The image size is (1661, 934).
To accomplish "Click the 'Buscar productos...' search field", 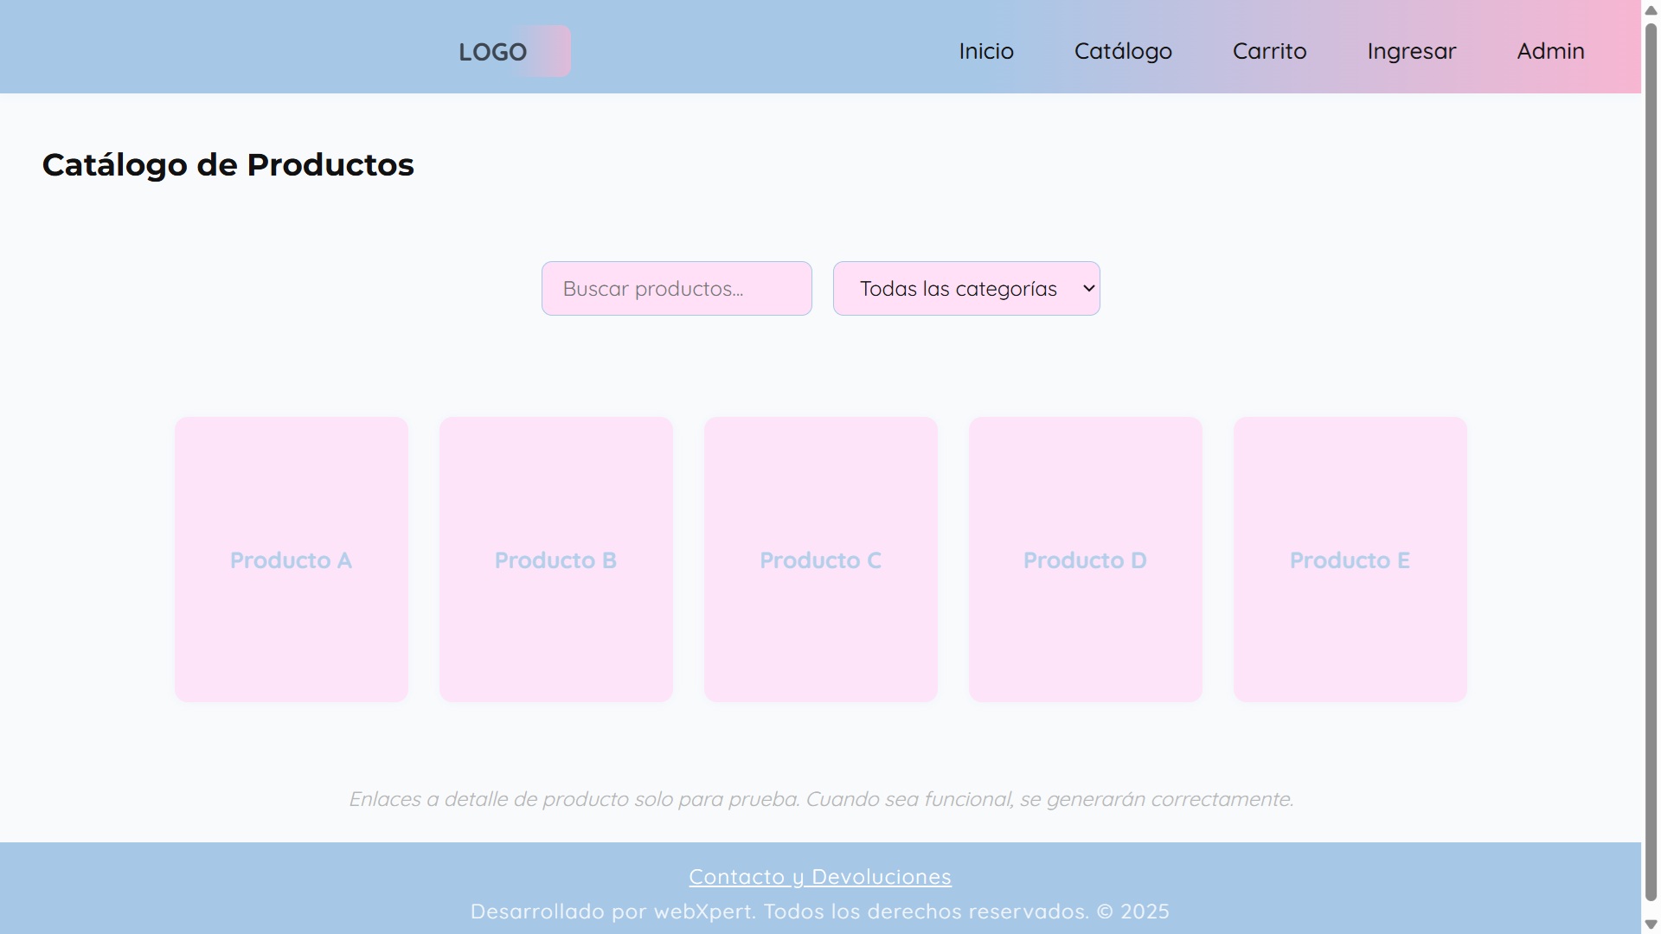I will coord(677,288).
